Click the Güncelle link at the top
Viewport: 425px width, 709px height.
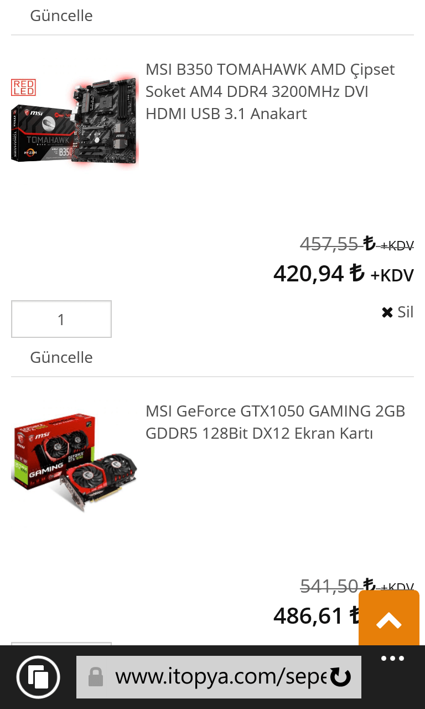click(x=61, y=16)
